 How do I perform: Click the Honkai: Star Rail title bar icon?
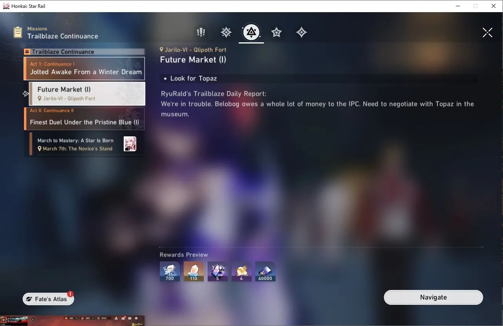point(6,6)
